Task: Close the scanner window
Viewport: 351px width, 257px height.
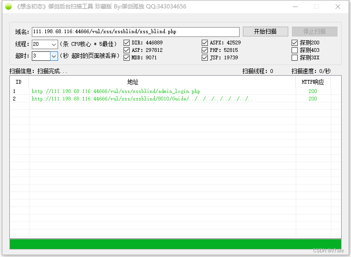Action: (x=338, y=7)
